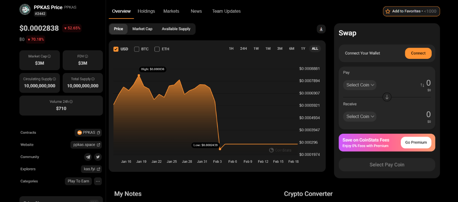
Task: Click the My Notes heading
Action: tap(128, 194)
